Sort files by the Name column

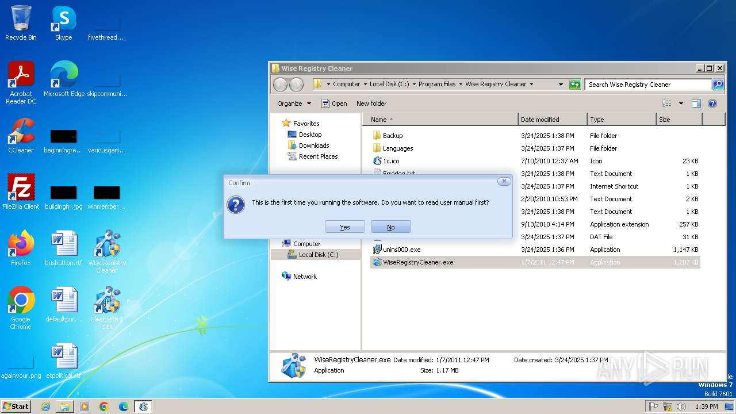[x=440, y=120]
